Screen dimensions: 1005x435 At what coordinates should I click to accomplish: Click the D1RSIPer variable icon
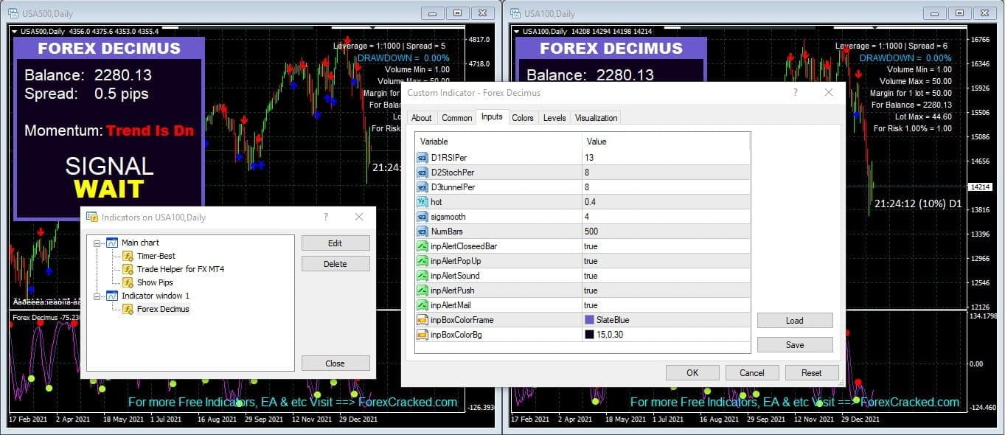pos(422,158)
